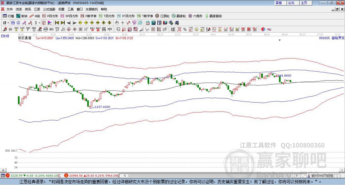Screen dimensions: 345x185
Task: Open the P四方形 square tool
Action: tap(50, 16)
